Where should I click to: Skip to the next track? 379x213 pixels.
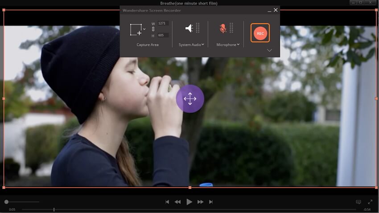click(211, 202)
